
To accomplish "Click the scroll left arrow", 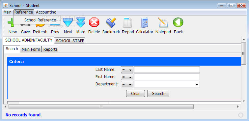I will [5, 107].
